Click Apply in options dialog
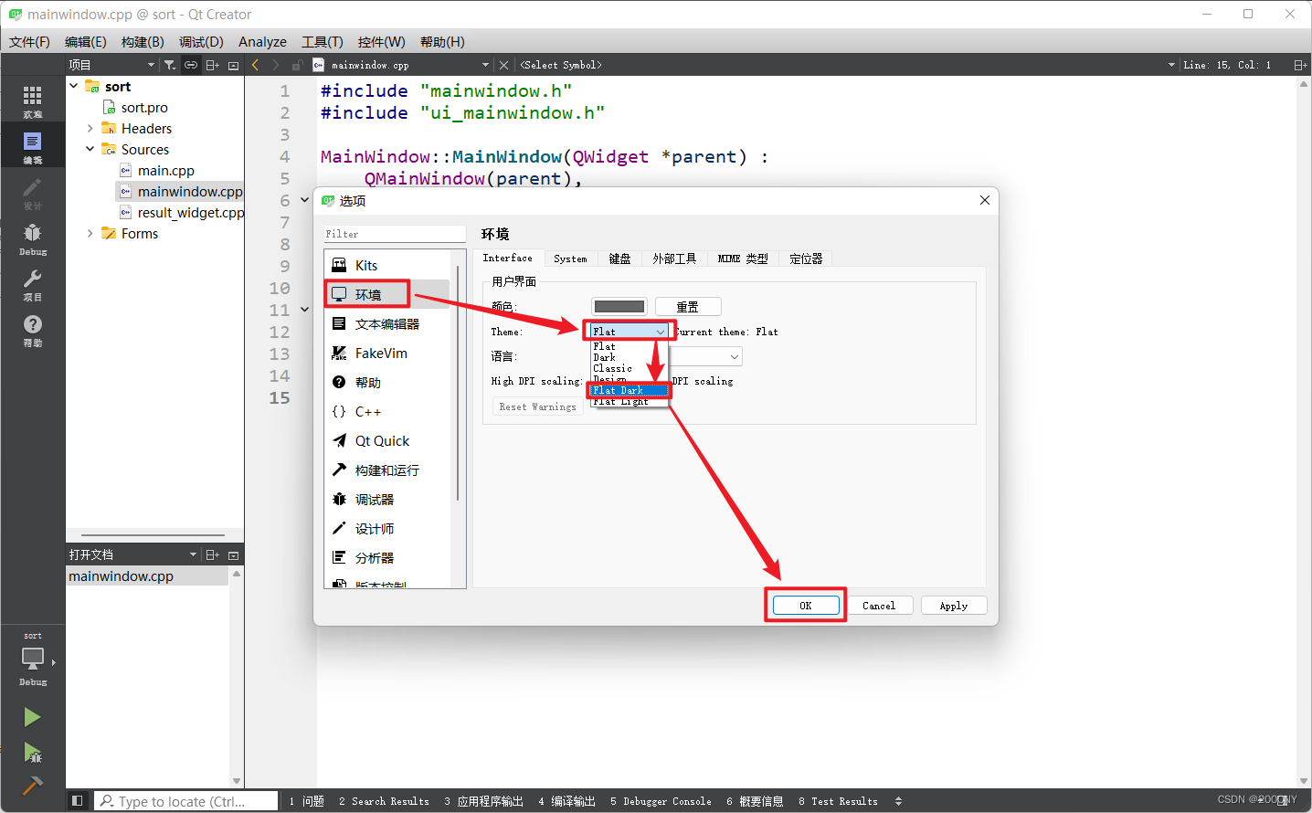The image size is (1312, 813). click(954, 606)
